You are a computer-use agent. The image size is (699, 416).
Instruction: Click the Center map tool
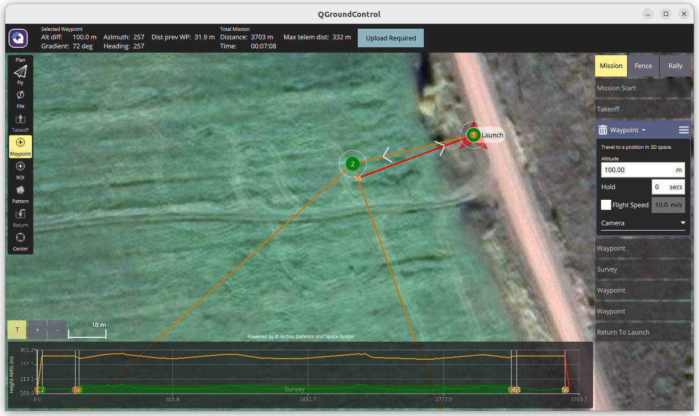20,241
